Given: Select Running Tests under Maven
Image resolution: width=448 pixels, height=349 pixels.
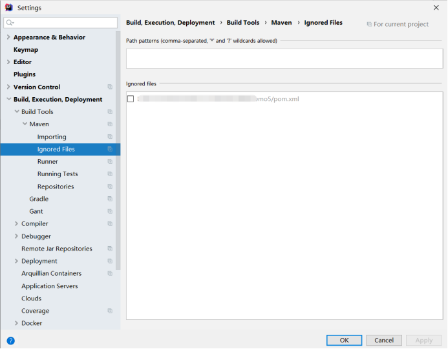Looking at the screenshot, I should click(x=58, y=174).
